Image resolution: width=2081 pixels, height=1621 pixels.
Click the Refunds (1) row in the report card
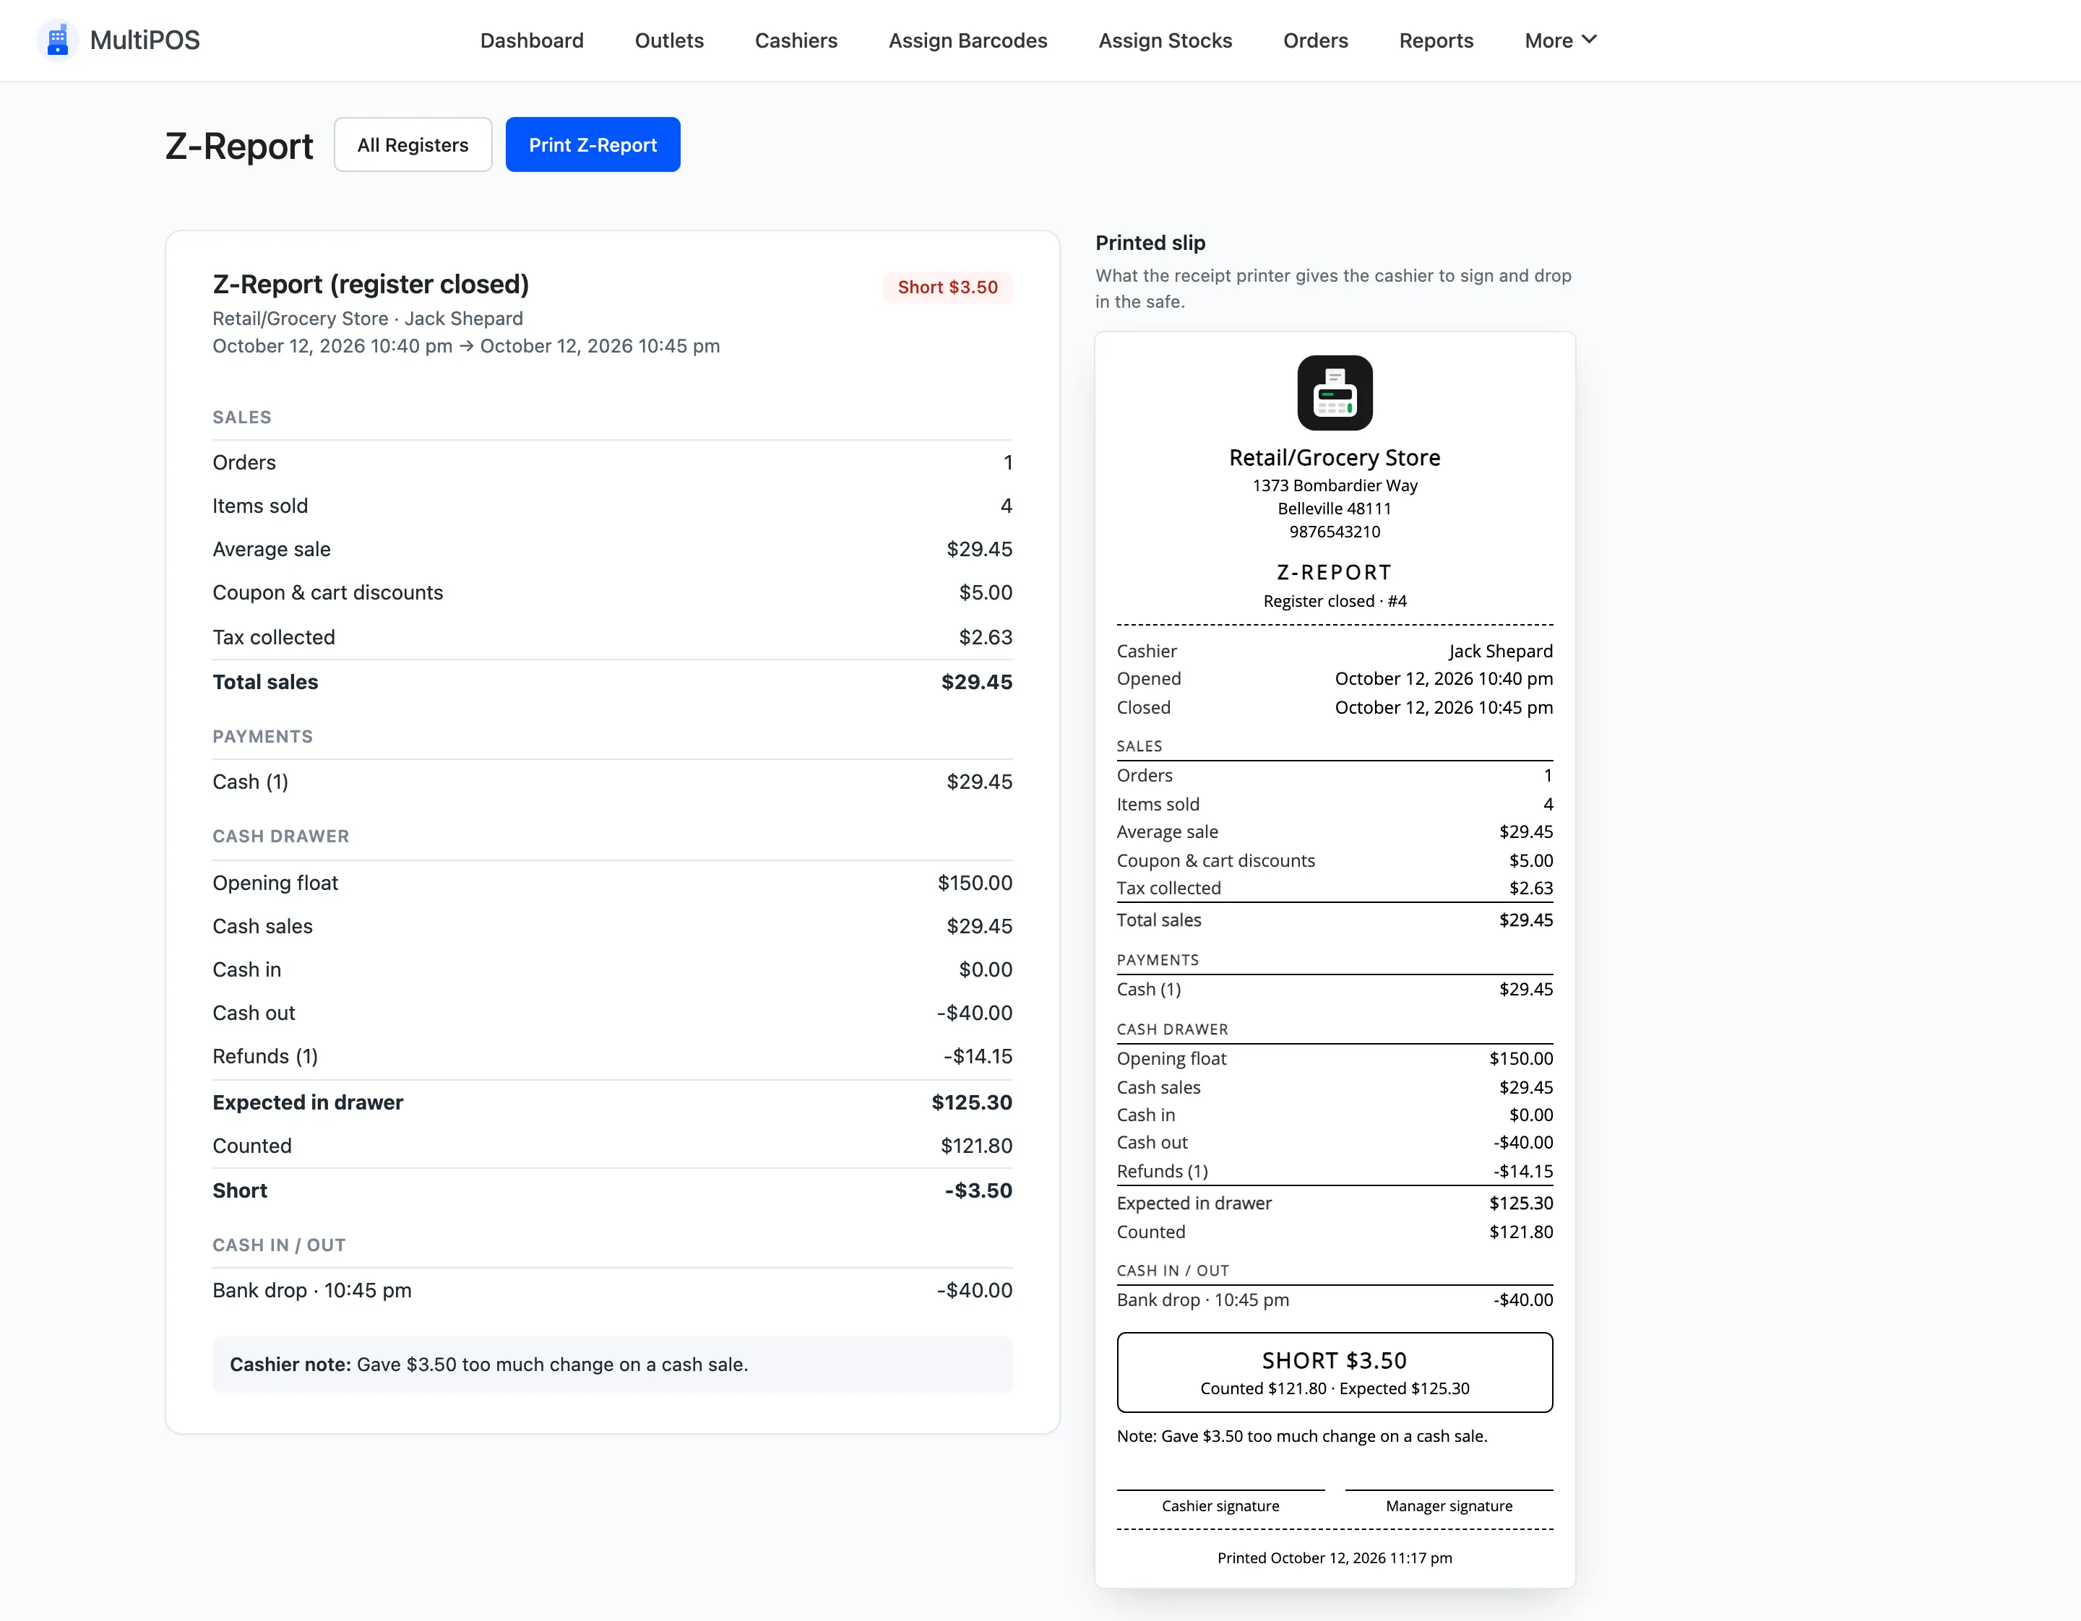(x=612, y=1056)
